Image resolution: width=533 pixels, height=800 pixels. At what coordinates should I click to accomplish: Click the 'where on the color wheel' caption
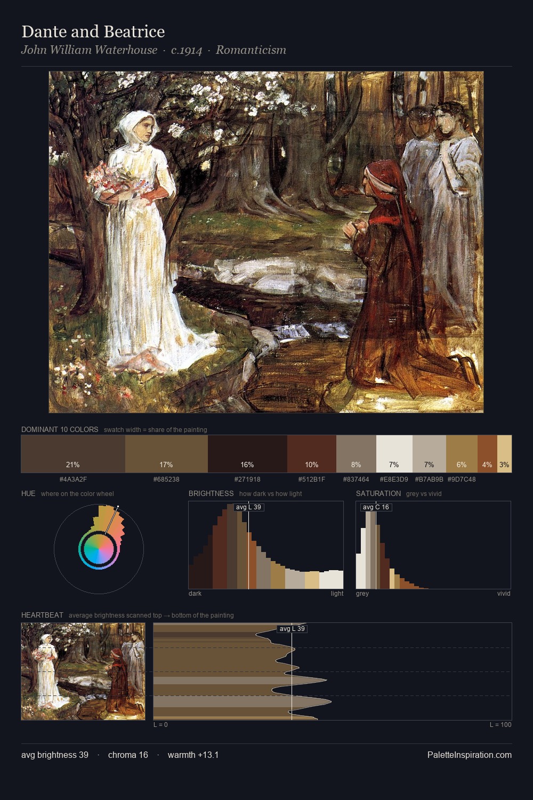point(77,494)
